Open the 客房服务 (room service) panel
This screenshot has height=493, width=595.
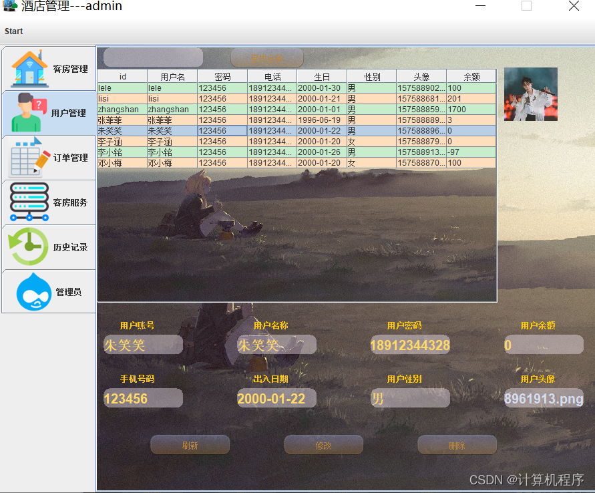(x=48, y=202)
